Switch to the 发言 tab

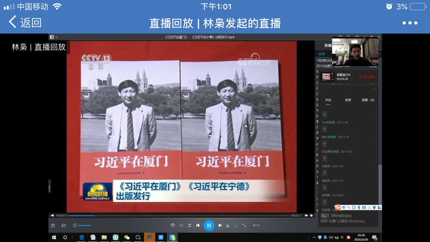coord(348,100)
